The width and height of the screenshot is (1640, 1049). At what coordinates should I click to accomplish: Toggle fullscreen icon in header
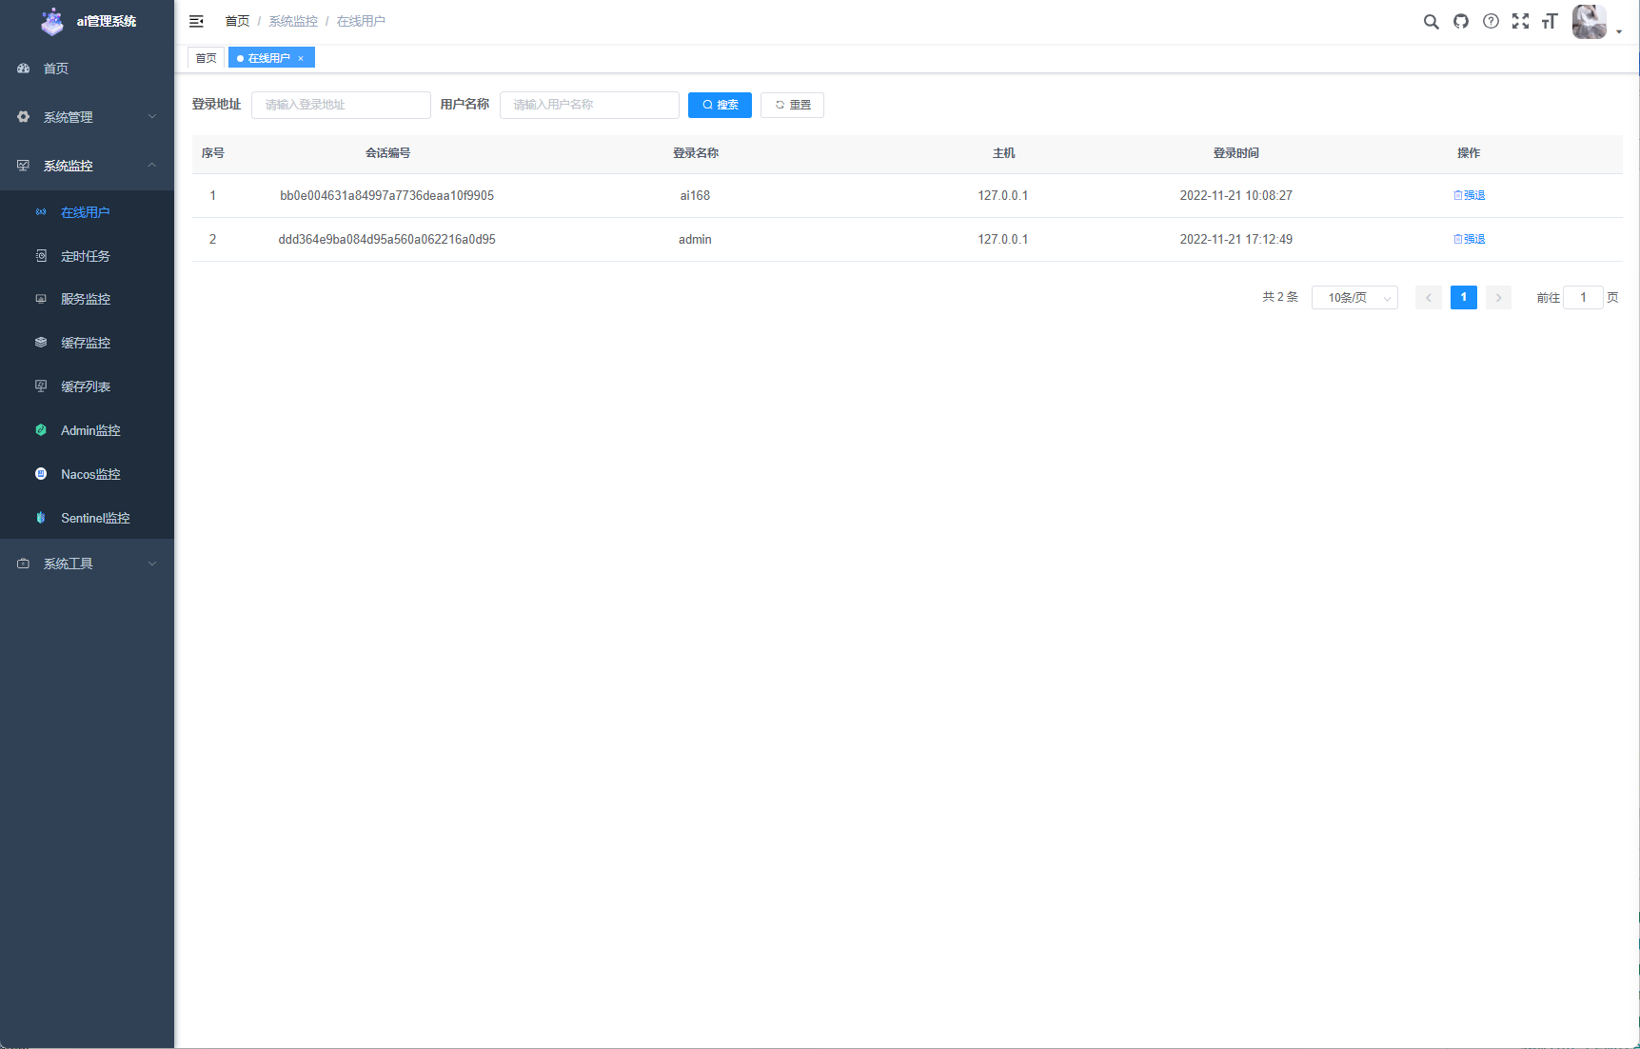(x=1521, y=21)
